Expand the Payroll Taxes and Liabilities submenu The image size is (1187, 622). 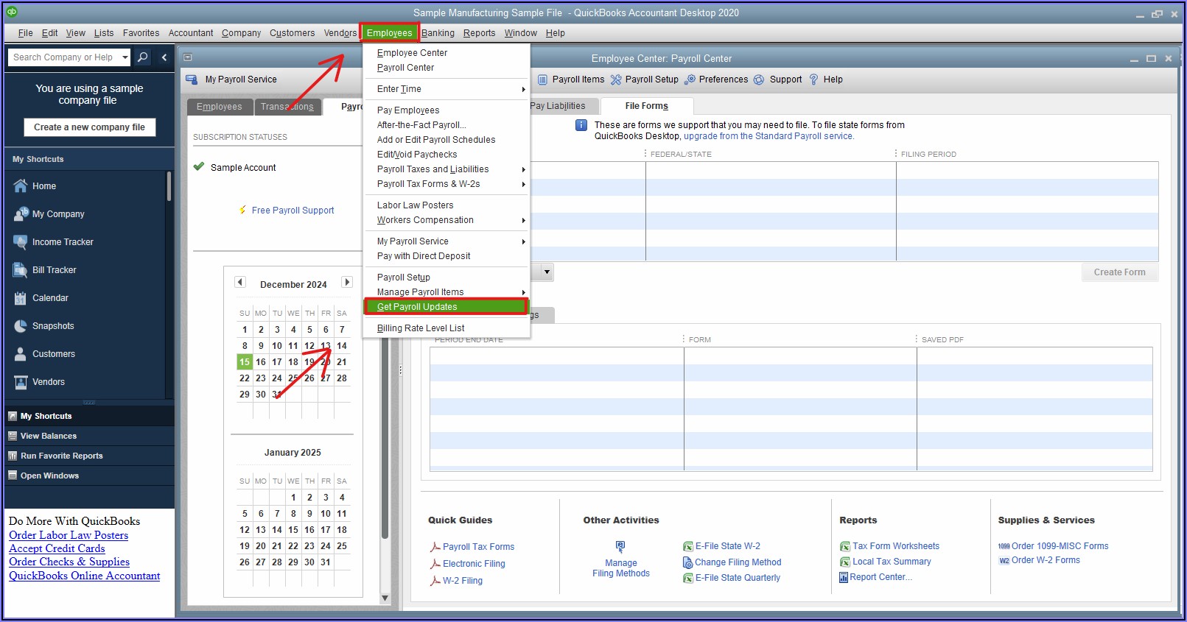(523, 169)
